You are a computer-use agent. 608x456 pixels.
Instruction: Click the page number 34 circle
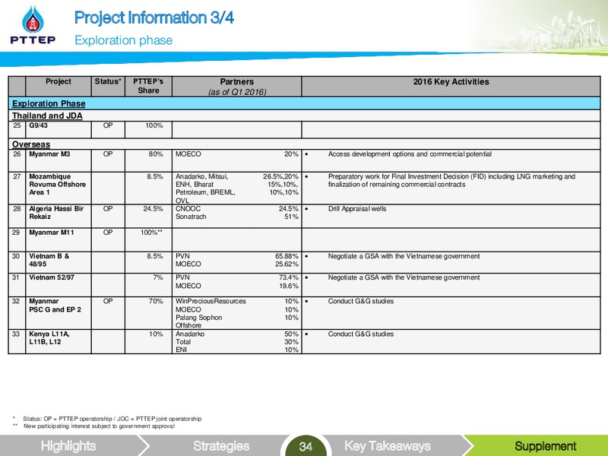tap(306, 447)
